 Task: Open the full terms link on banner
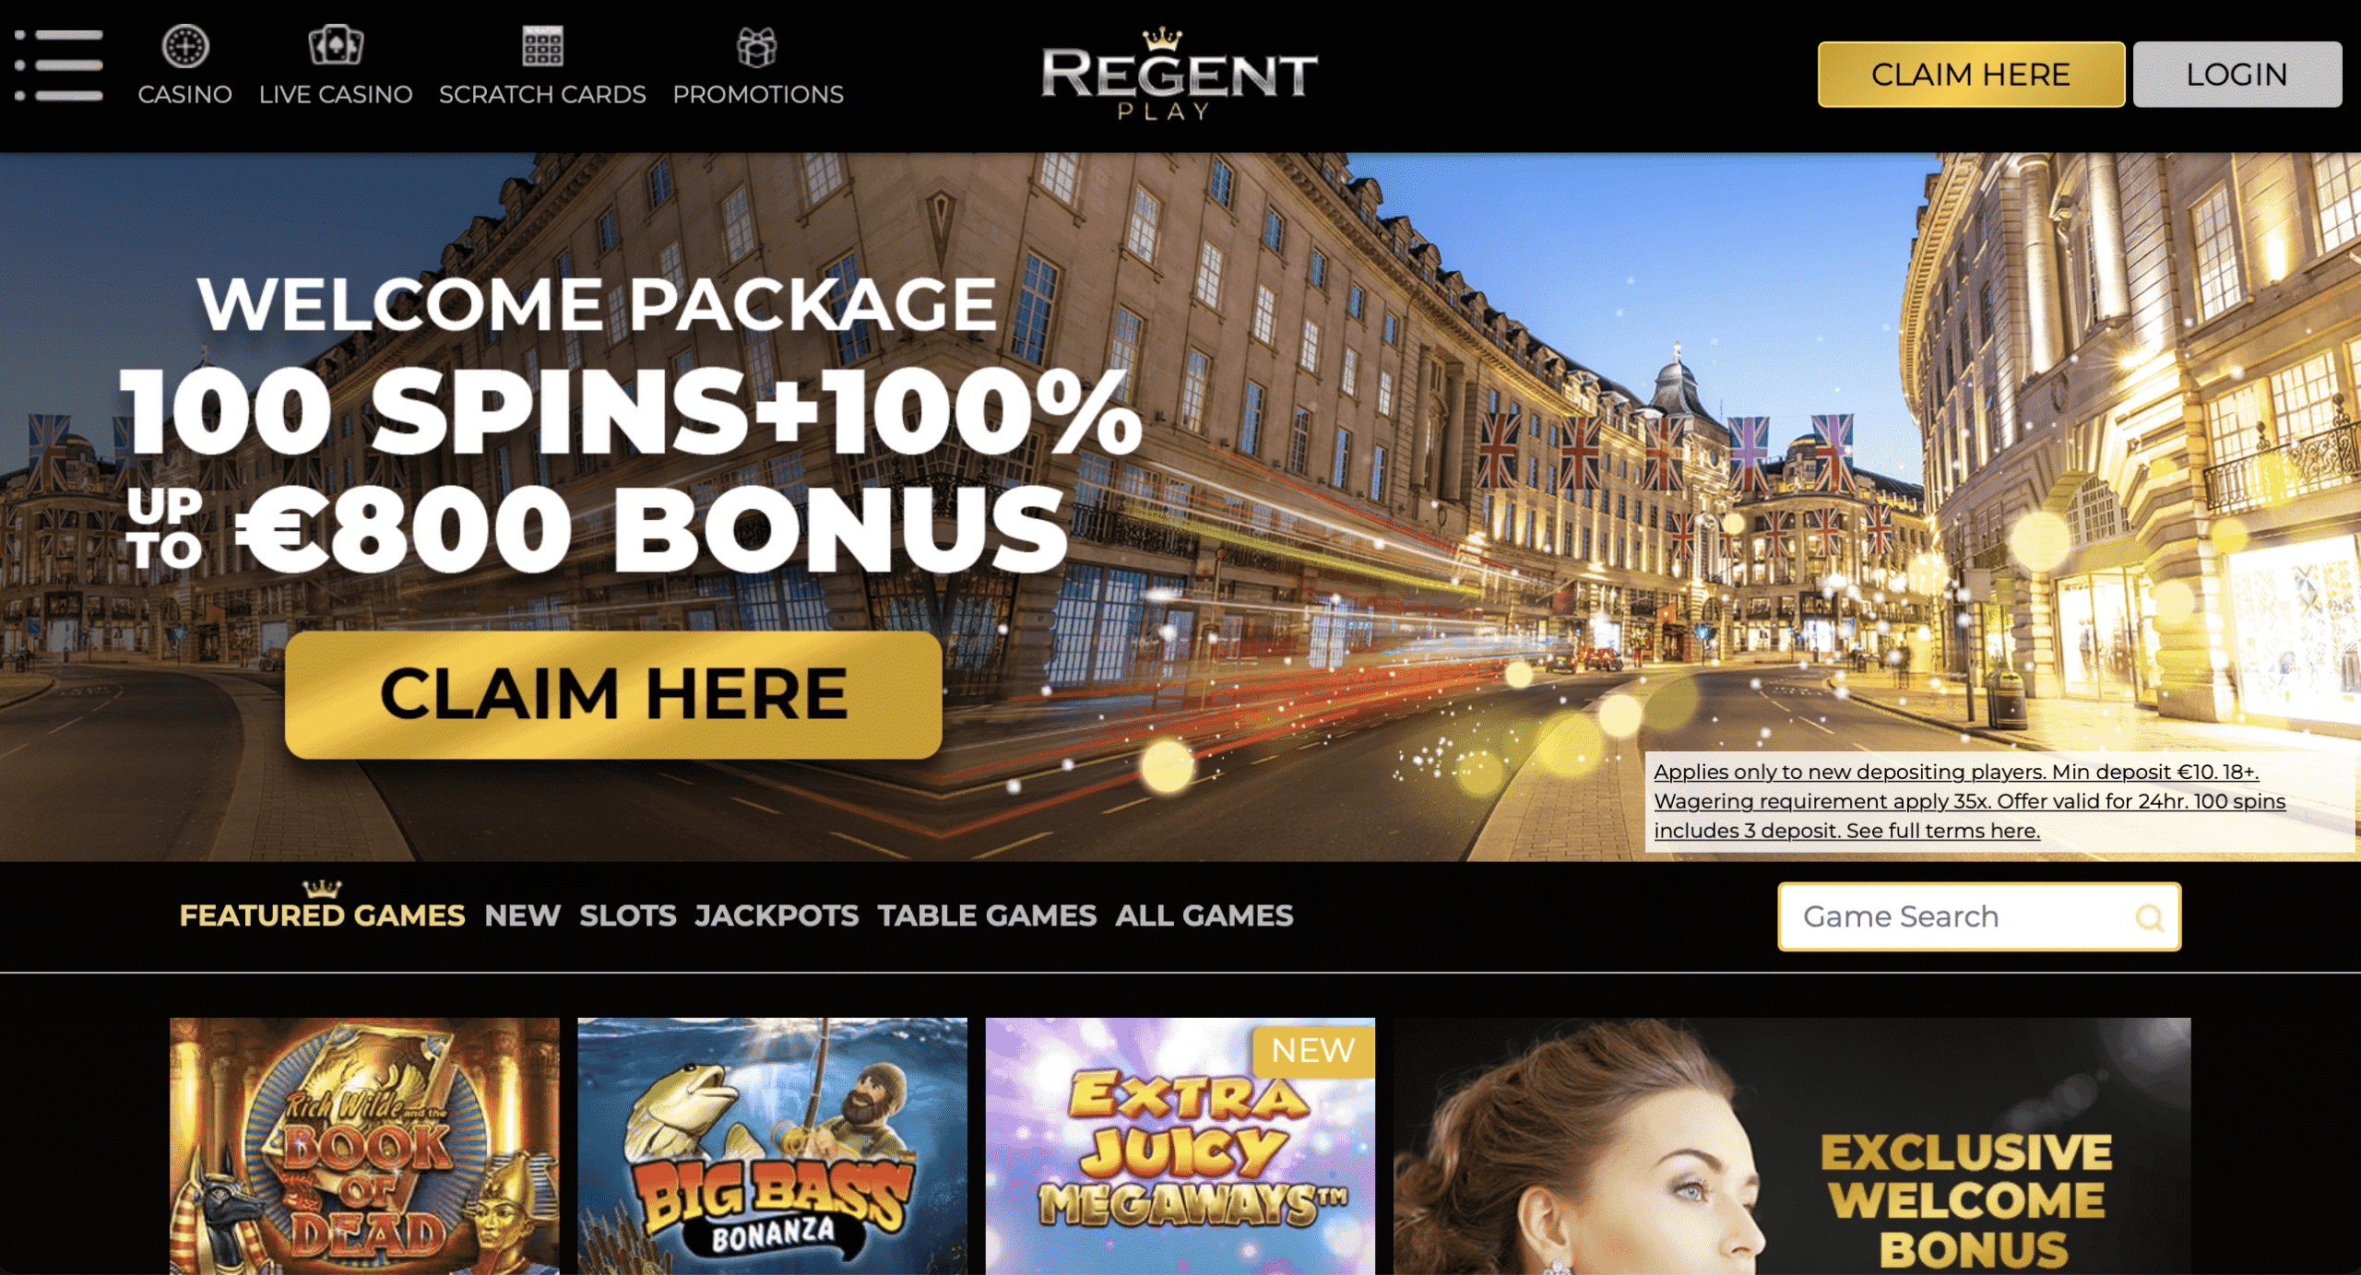click(1970, 801)
